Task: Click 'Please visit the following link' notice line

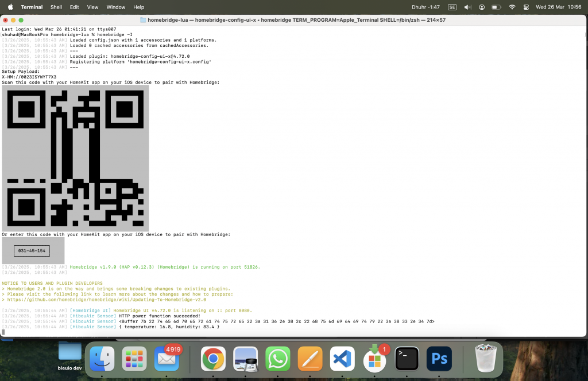Action: (117, 294)
